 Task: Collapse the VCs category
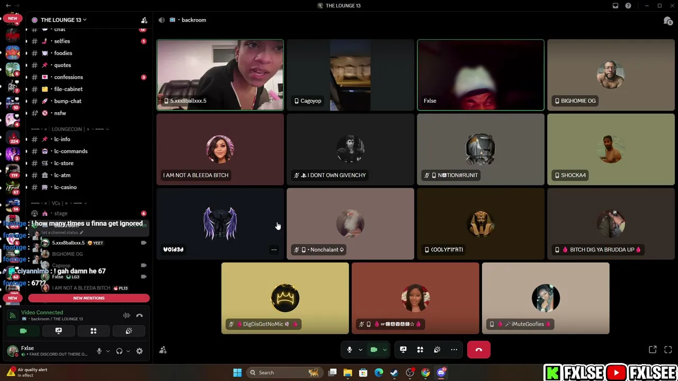(x=59, y=203)
